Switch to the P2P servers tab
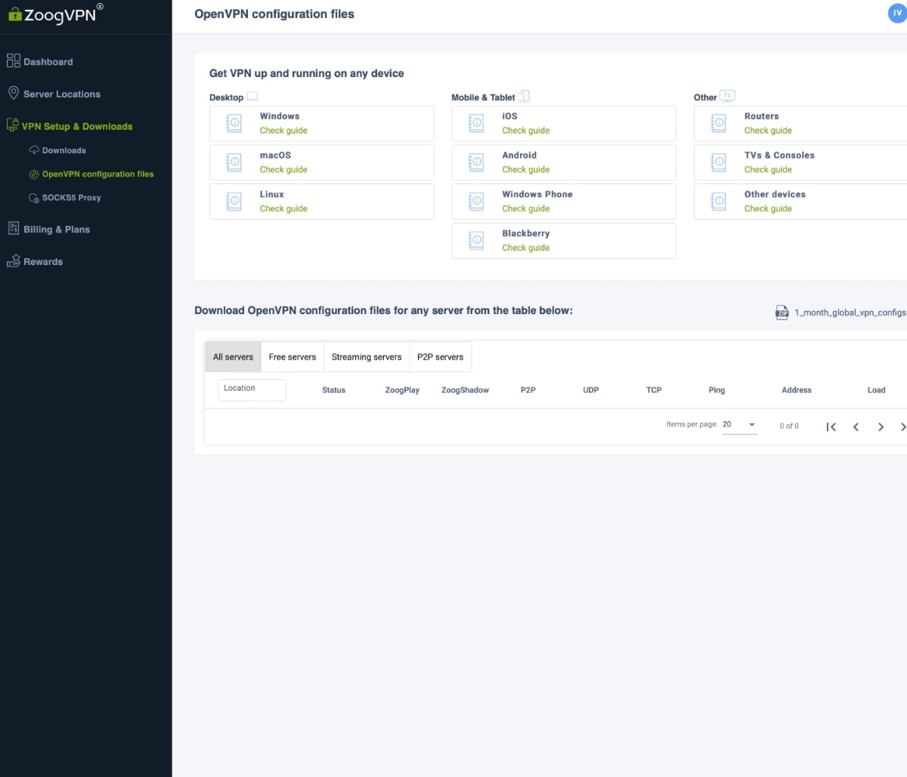 pyautogui.click(x=440, y=357)
